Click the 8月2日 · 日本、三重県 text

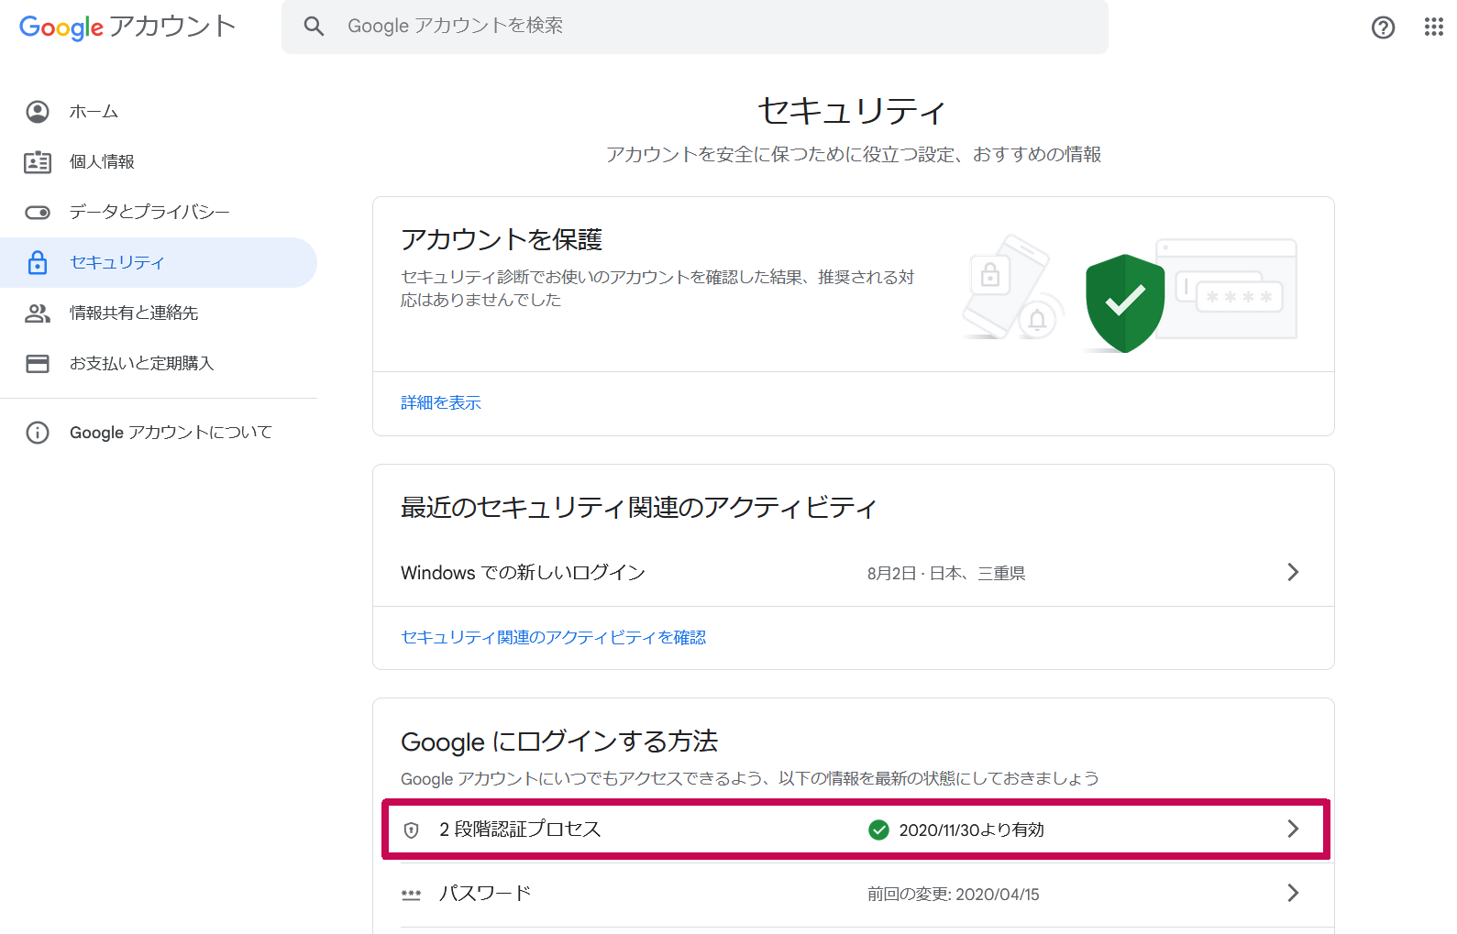point(946,574)
